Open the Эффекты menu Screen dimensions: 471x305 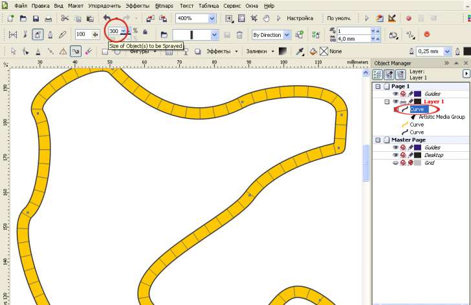click(x=137, y=6)
